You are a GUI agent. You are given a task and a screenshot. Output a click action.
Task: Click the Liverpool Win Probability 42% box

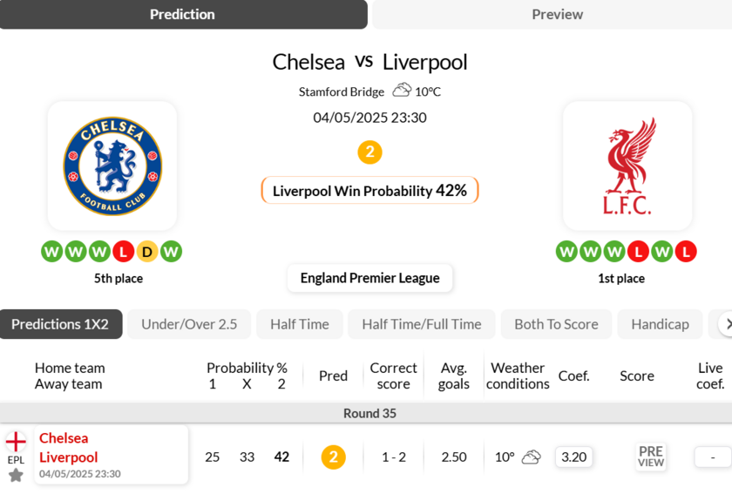[369, 191]
